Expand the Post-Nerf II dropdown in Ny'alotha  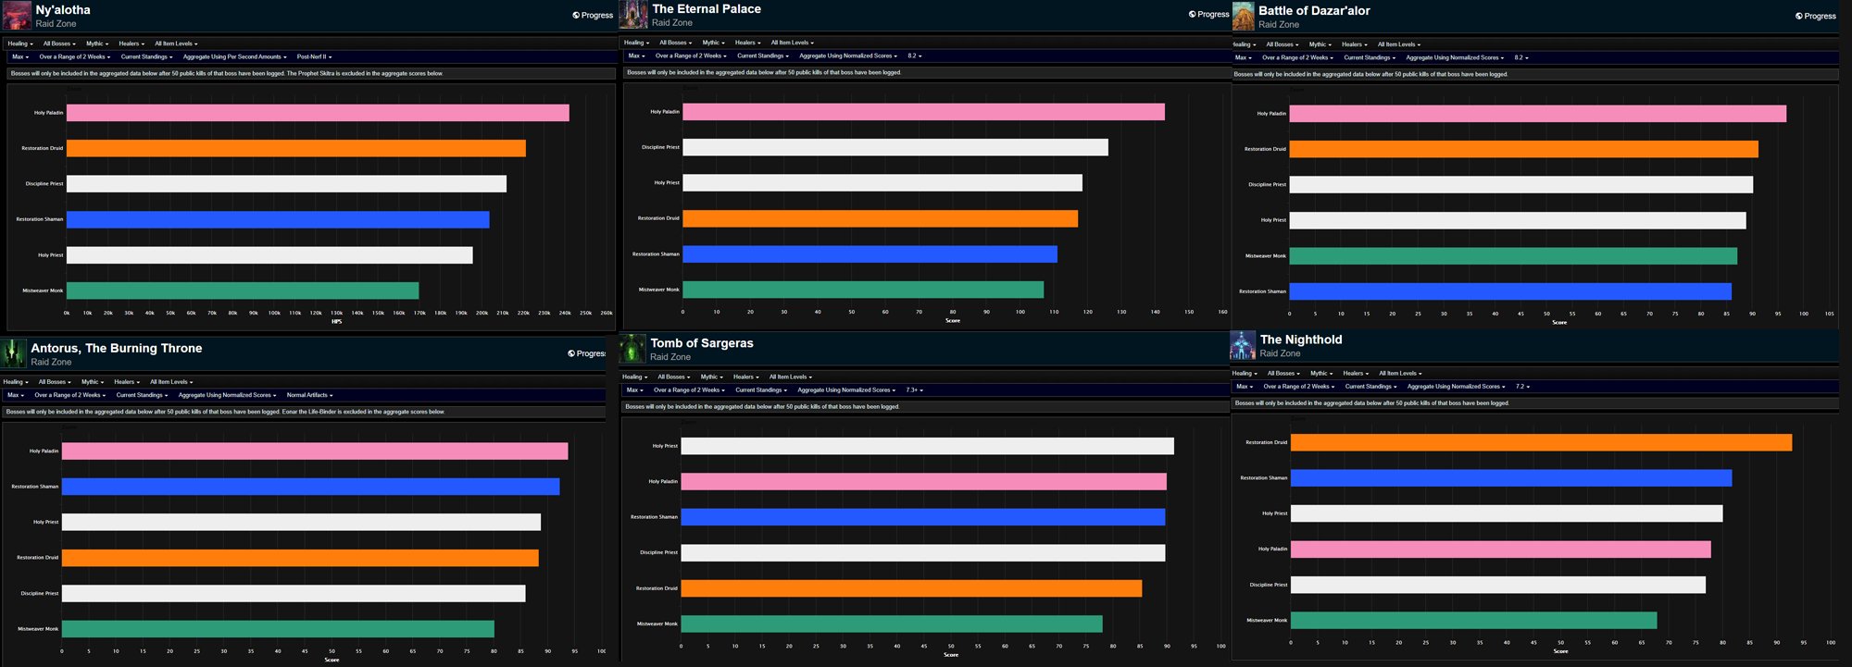pos(314,57)
